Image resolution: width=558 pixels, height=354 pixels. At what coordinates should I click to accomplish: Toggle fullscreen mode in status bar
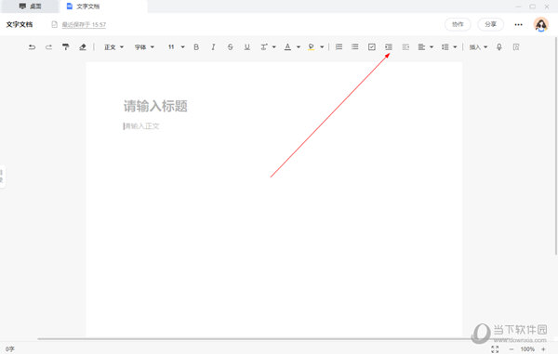coord(495,349)
